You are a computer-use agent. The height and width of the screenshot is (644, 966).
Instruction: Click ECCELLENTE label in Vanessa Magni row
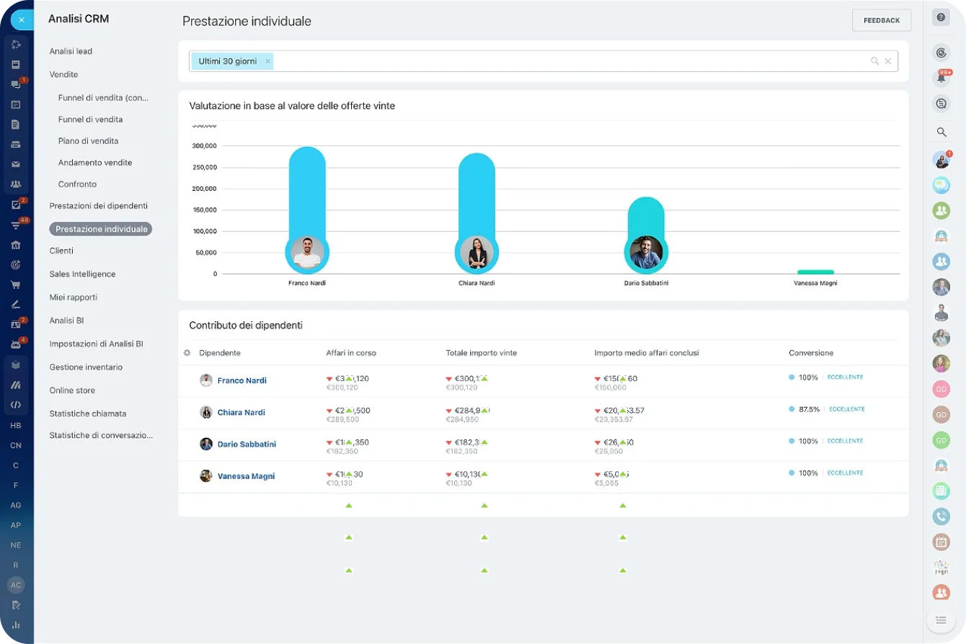pos(845,473)
